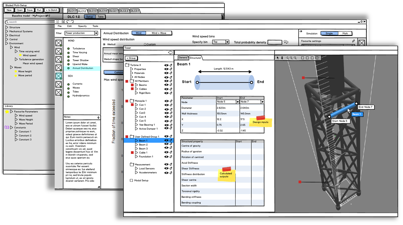The height and width of the screenshot is (225, 403).
Task: Click the redo icon in the middle window toolbar
Action: (72, 22)
